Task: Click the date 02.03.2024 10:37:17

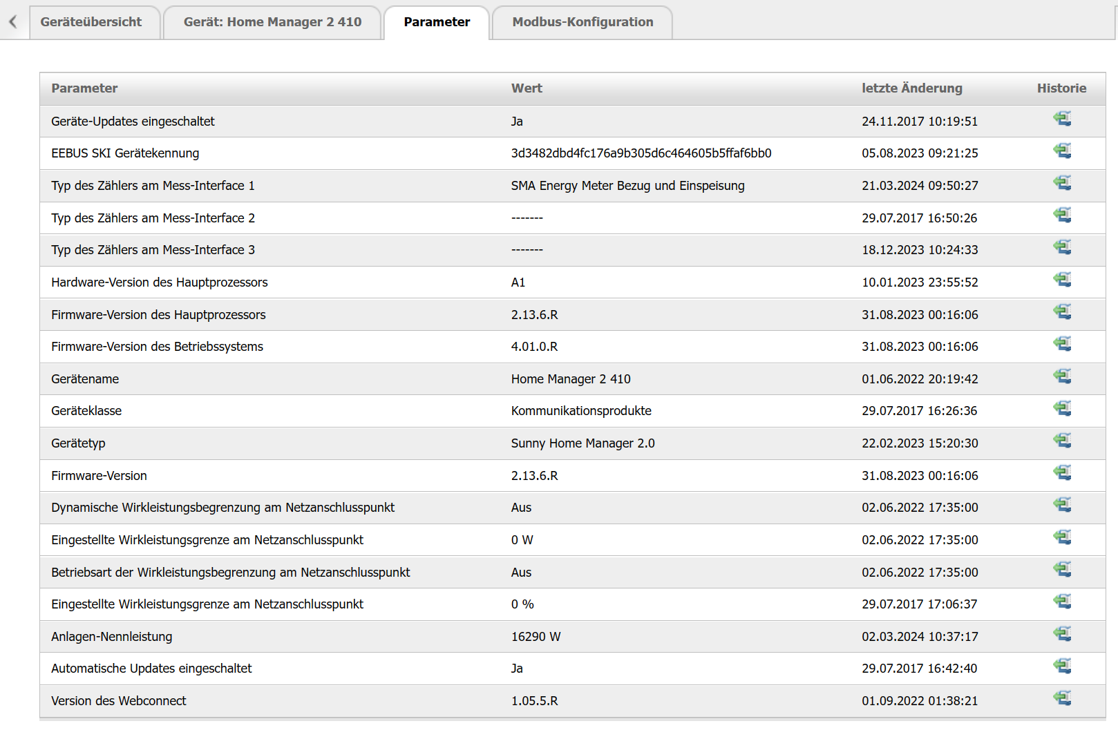Action: (x=920, y=637)
